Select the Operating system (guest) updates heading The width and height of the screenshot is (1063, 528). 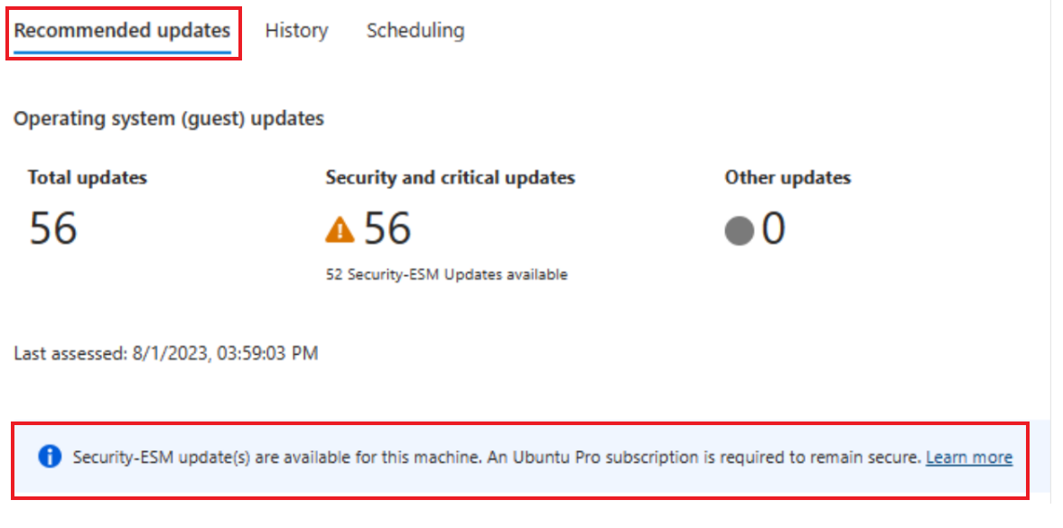[169, 117]
